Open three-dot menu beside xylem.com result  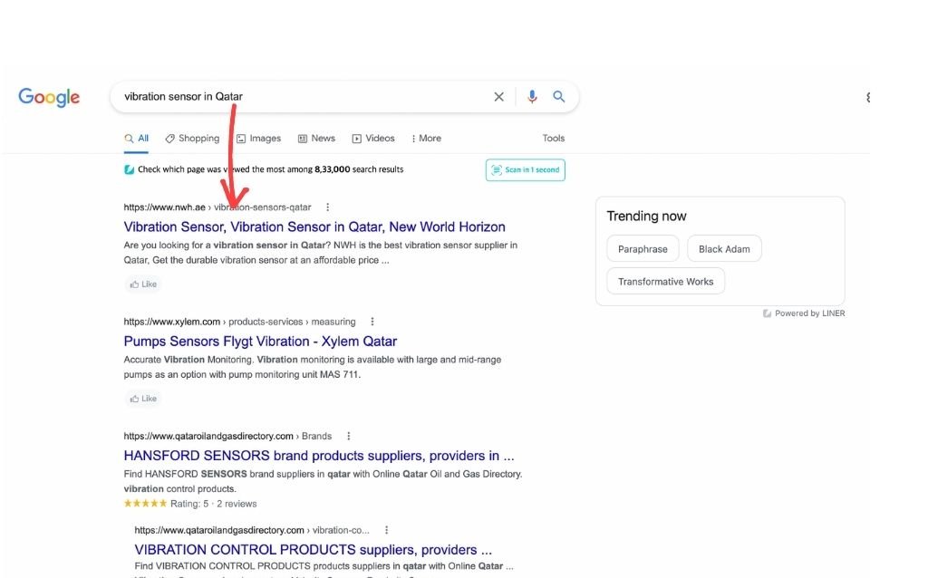point(372,322)
